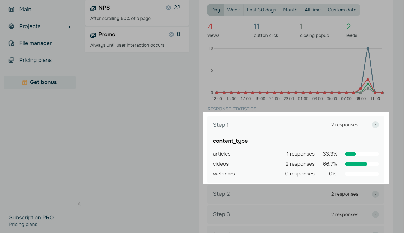Click the Get bonus button
This screenshot has height=233, width=404.
(40, 82)
